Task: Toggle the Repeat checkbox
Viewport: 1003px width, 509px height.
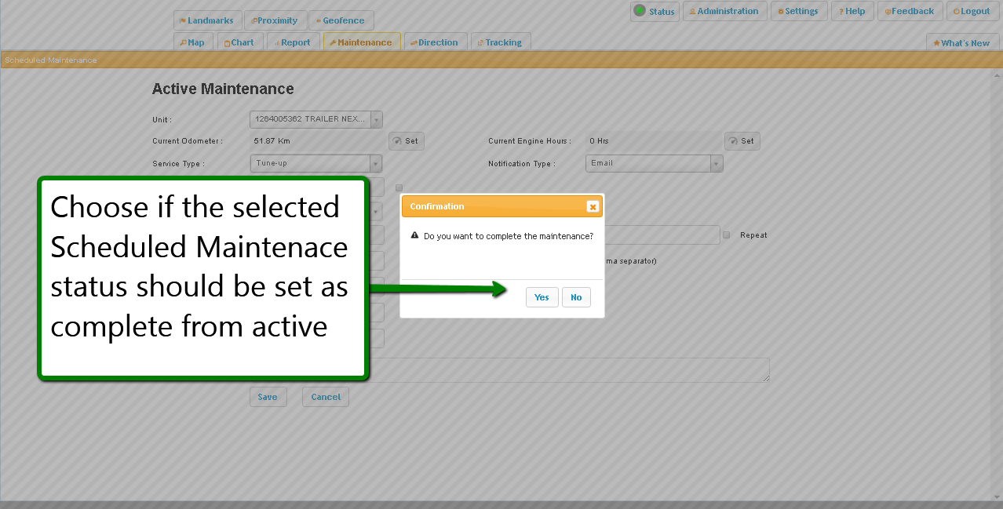Action: pyautogui.click(x=727, y=235)
